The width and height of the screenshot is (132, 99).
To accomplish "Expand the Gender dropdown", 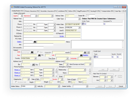I will point(62,79).
